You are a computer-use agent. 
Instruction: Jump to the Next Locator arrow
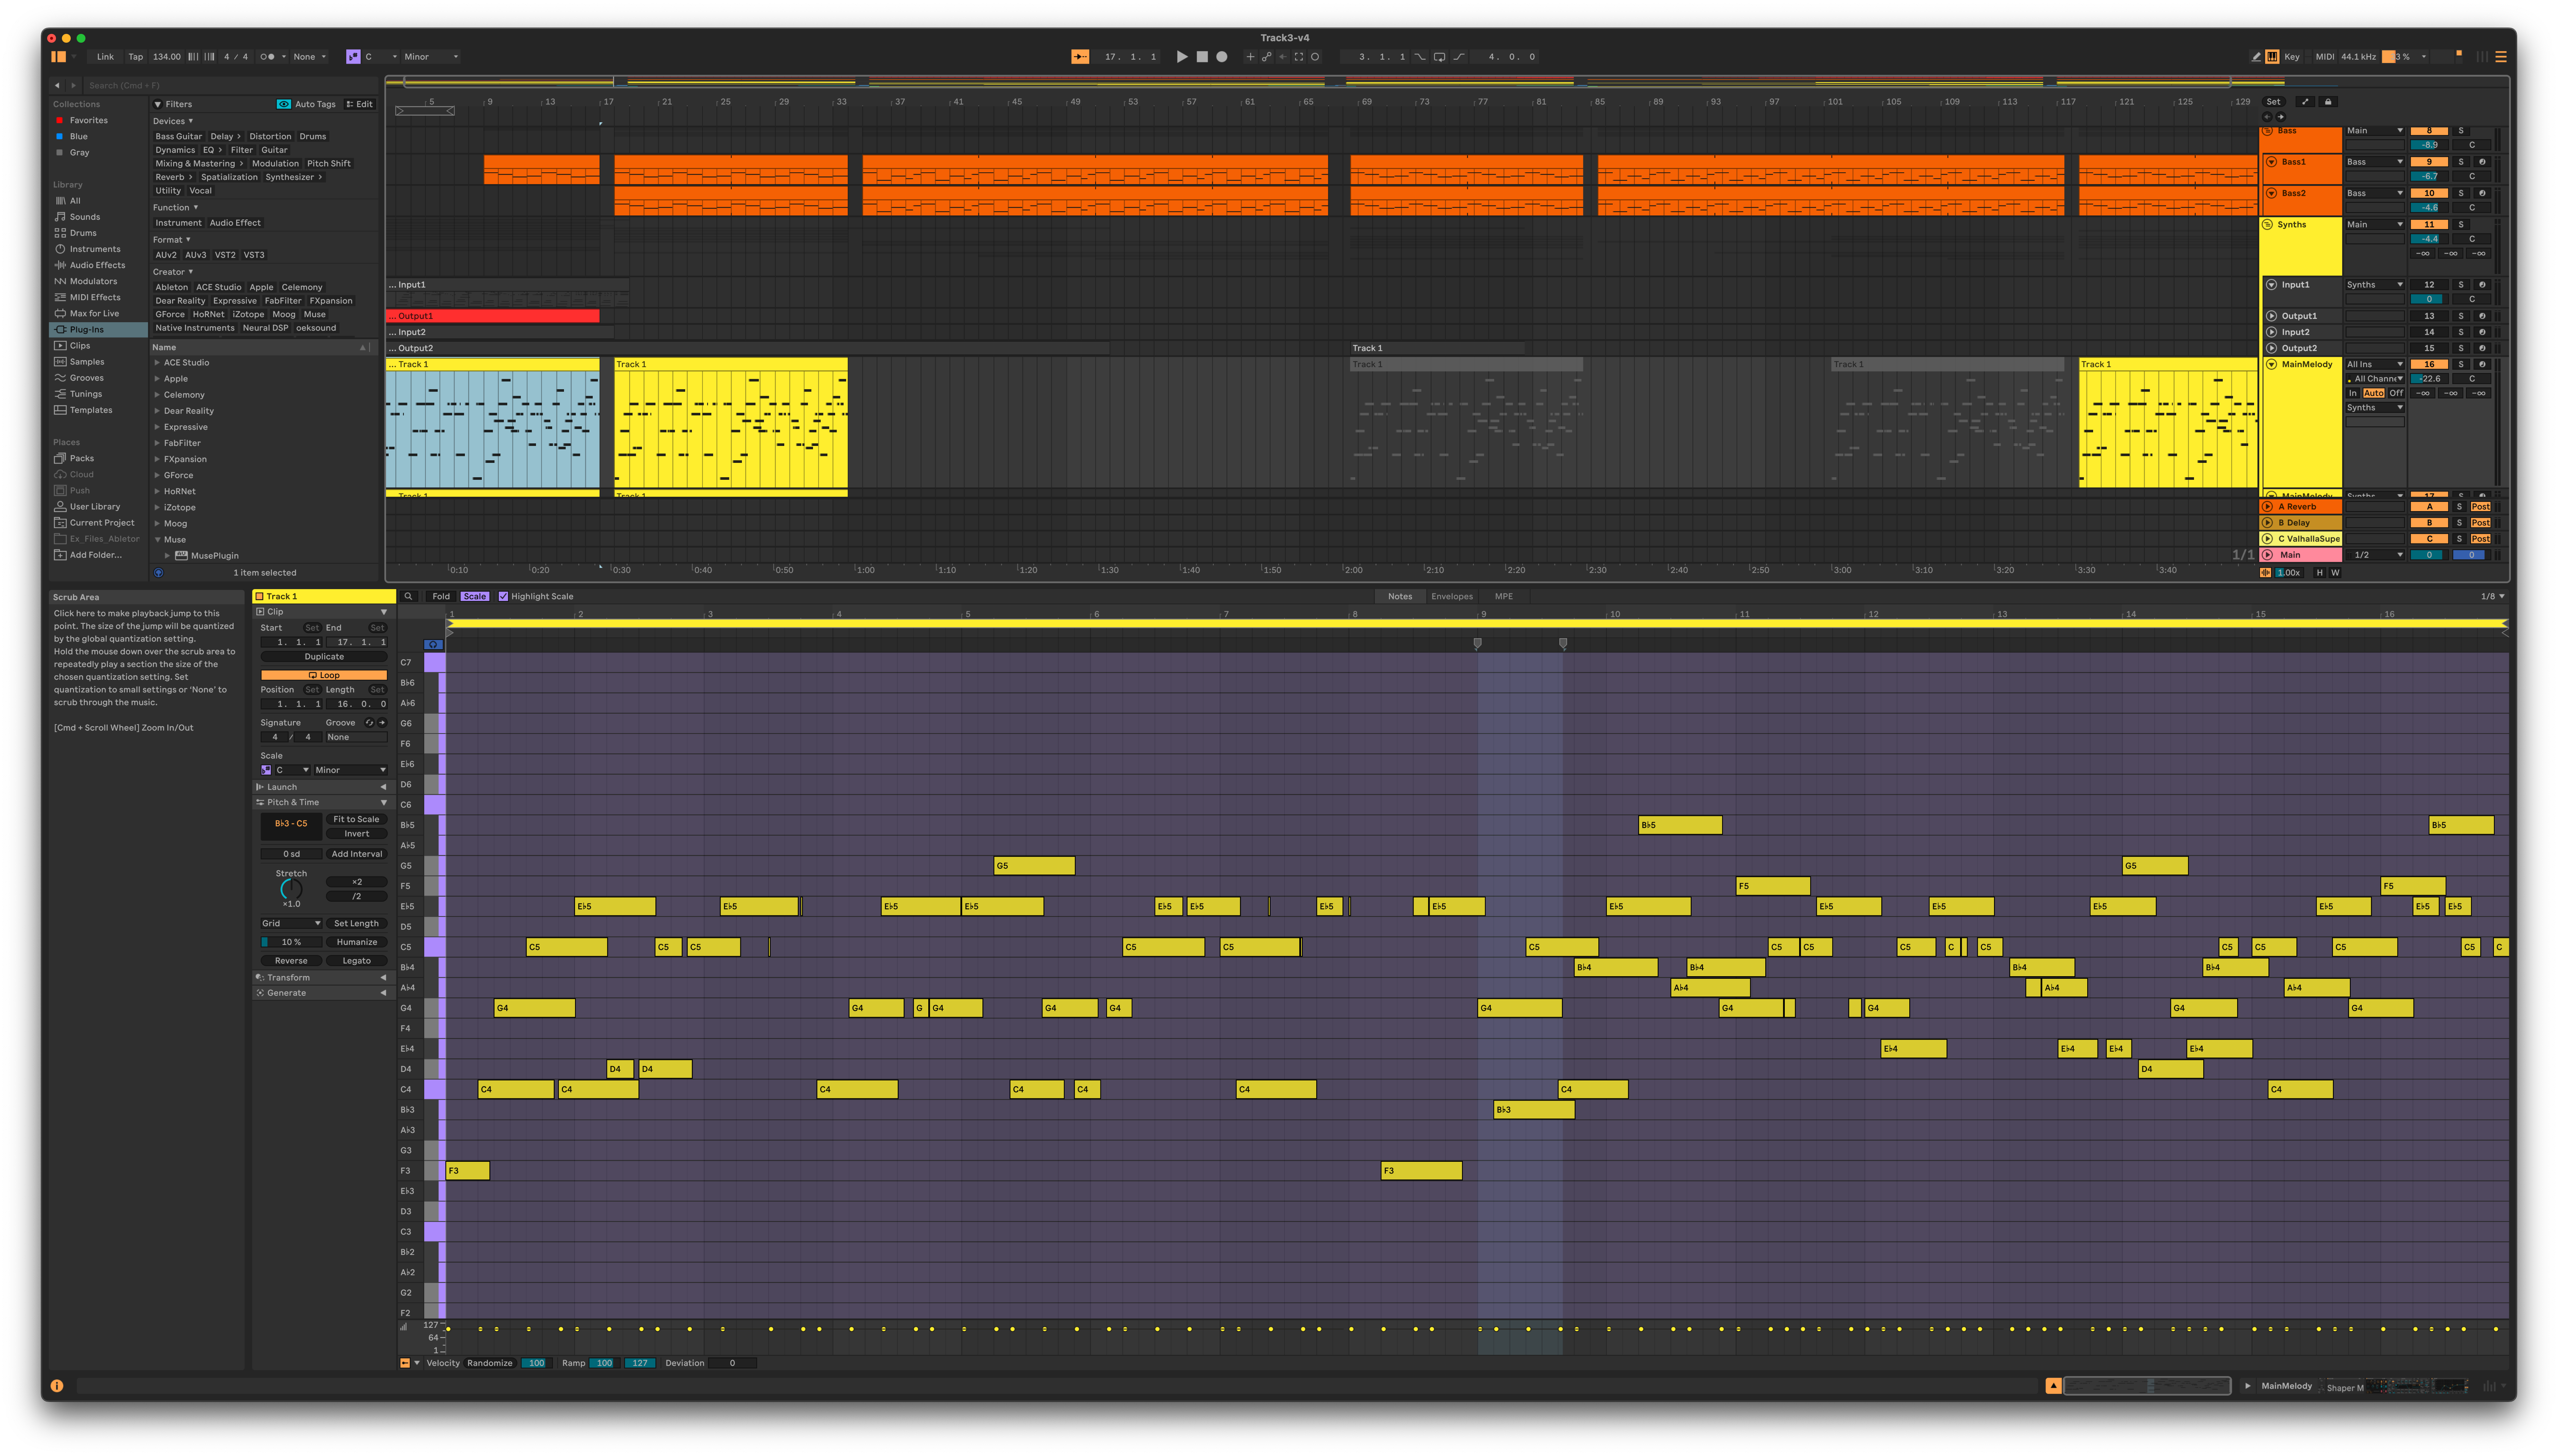[x=2281, y=117]
